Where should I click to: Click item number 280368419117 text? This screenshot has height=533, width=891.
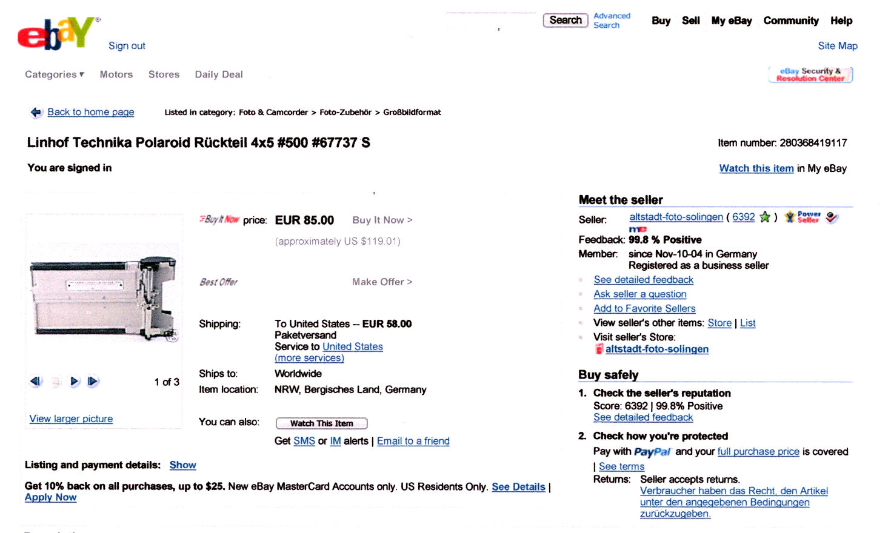(x=813, y=143)
